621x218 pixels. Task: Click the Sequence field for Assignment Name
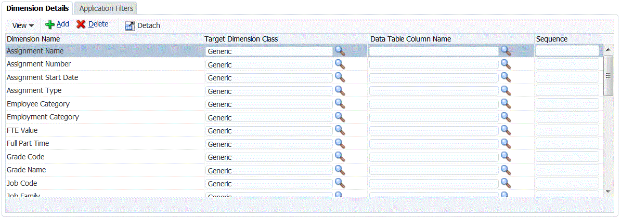(567, 51)
